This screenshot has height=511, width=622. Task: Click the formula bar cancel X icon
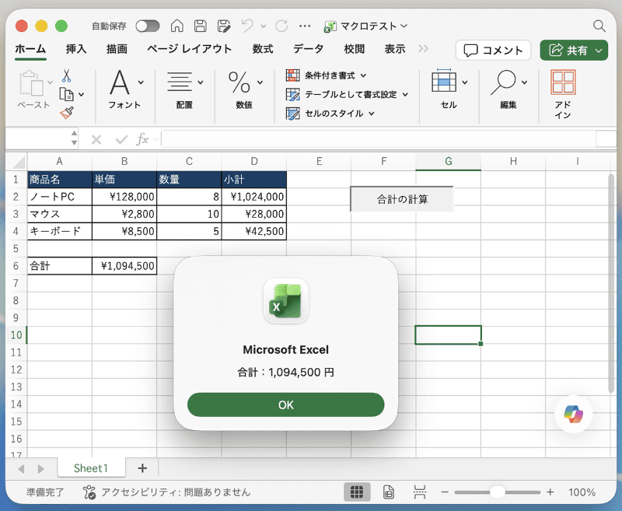point(96,139)
